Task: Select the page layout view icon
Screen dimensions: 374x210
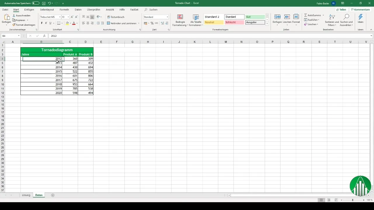Action: [x=329, y=200]
